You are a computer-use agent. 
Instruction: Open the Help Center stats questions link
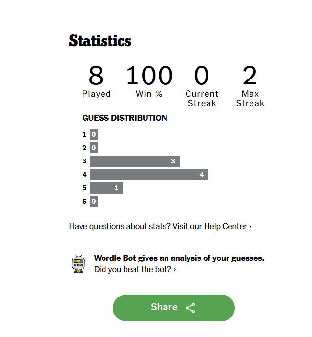pos(160,226)
